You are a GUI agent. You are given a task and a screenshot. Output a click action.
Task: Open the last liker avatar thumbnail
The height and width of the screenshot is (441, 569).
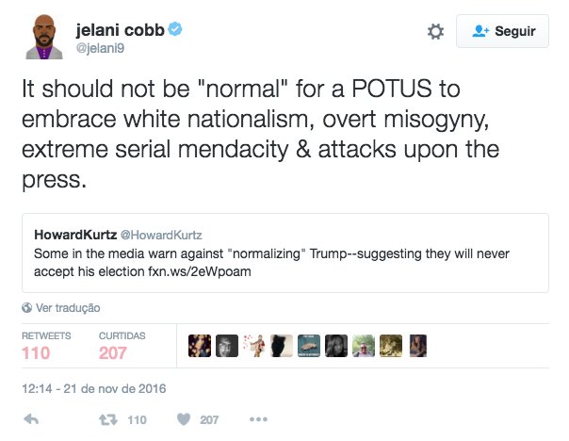pos(418,346)
